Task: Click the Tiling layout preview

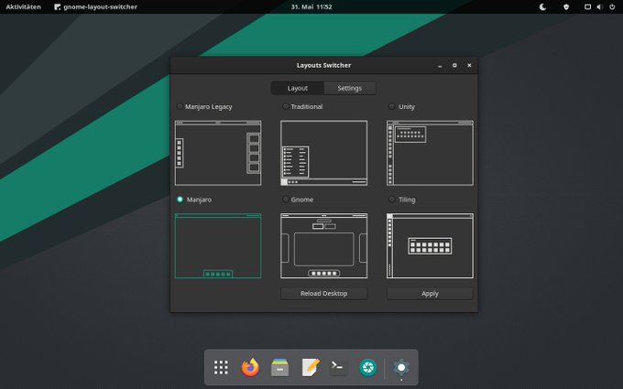Action: pyautogui.click(x=430, y=245)
